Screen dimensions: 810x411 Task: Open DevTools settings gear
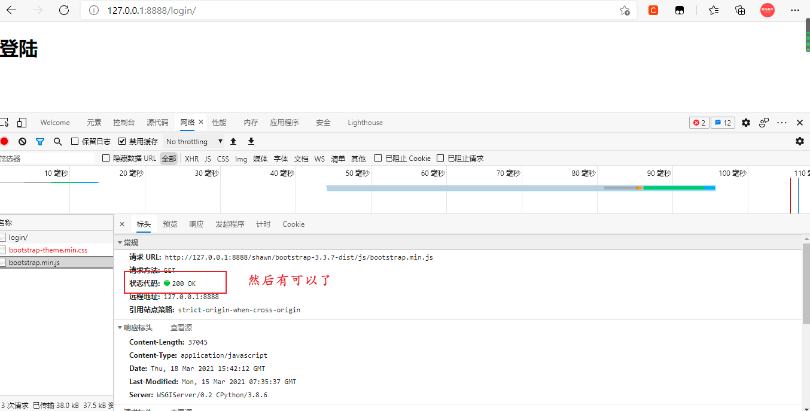pos(746,123)
